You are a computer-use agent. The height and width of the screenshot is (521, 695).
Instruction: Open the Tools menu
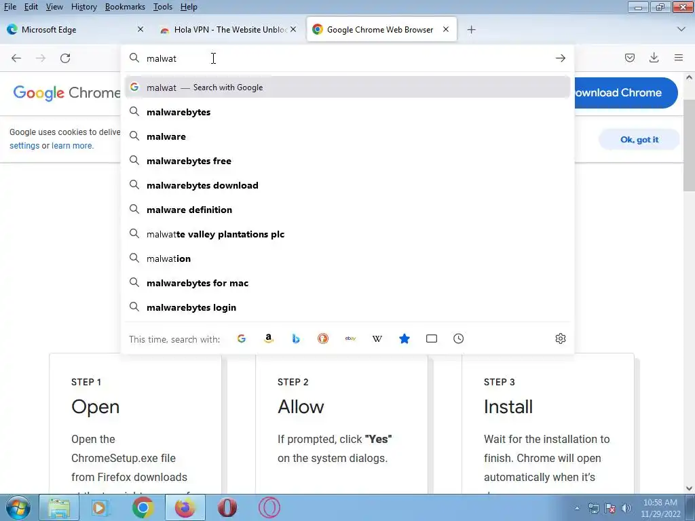tap(163, 7)
